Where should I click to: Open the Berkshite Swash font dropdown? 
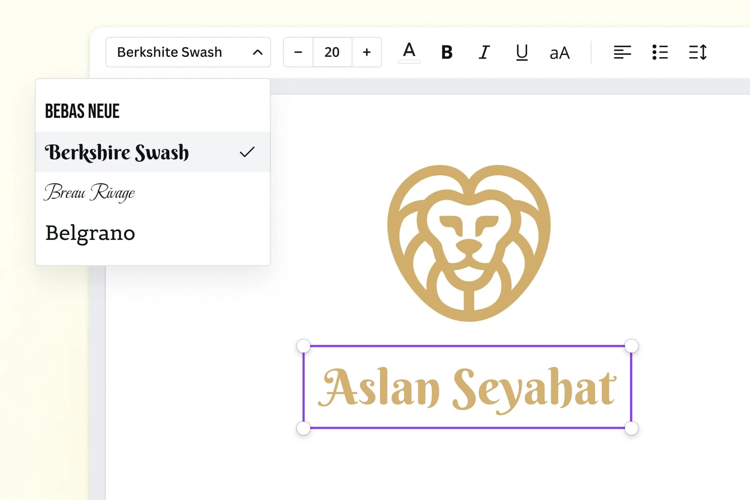coord(188,52)
